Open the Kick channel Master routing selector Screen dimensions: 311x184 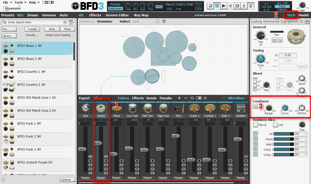pyautogui.click(x=85, y=178)
